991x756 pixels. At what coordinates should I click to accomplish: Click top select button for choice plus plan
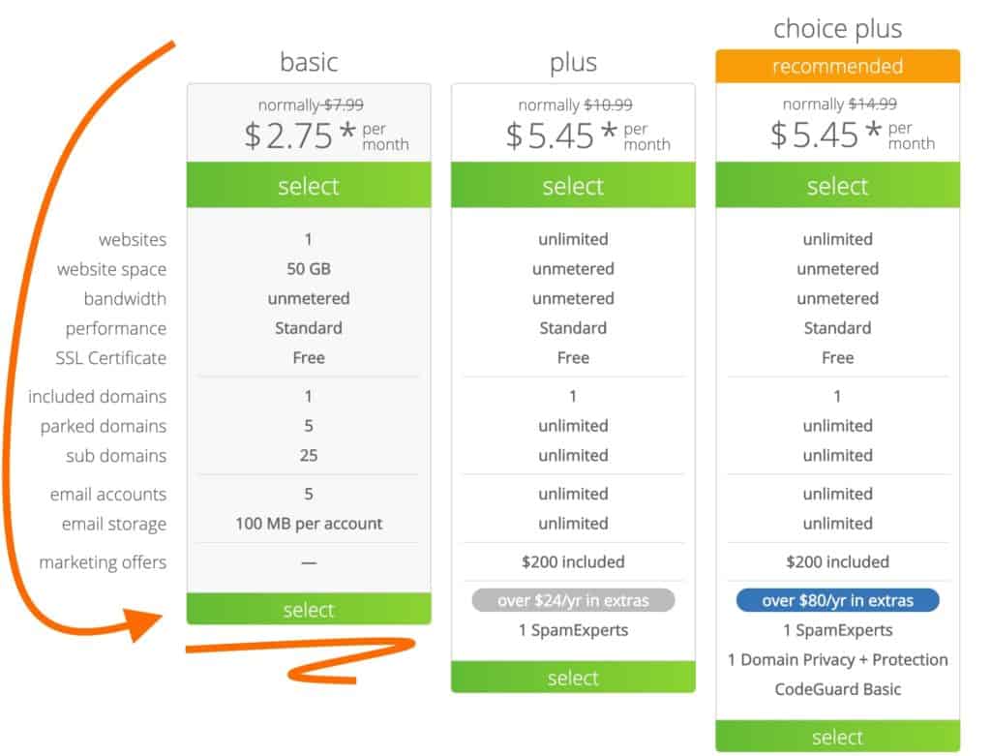[x=837, y=185]
